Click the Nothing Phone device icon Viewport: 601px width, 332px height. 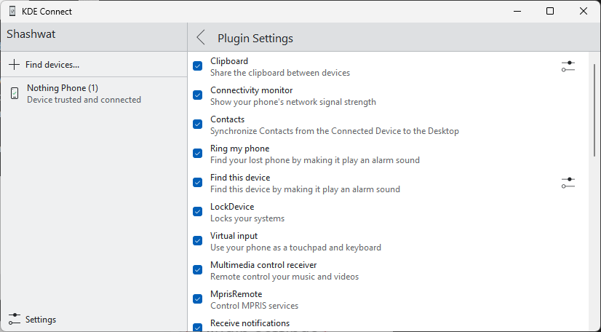click(x=15, y=94)
